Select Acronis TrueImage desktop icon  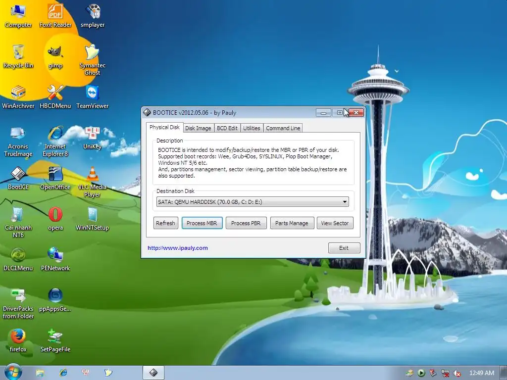click(18, 142)
